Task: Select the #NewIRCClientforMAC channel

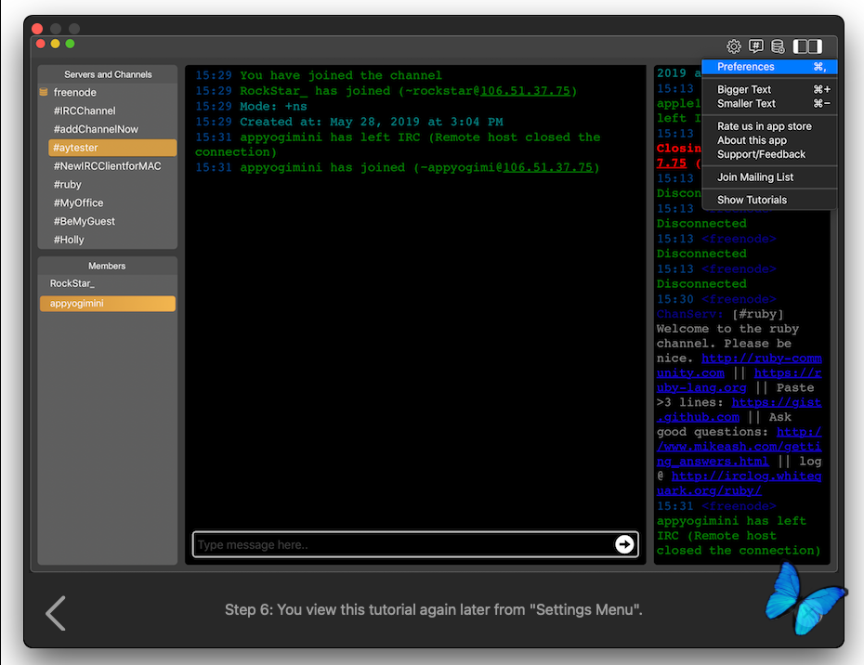Action: click(107, 166)
